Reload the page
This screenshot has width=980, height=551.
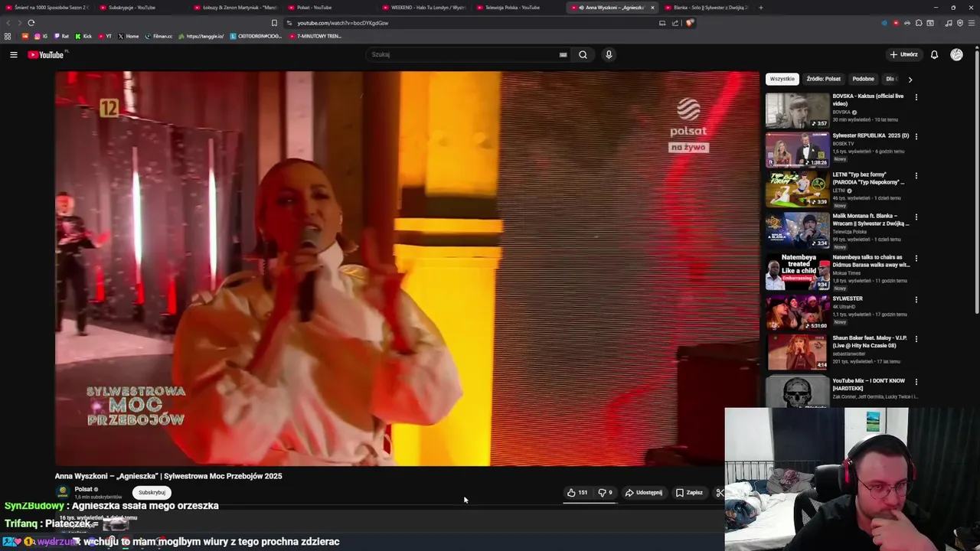pyautogui.click(x=31, y=23)
